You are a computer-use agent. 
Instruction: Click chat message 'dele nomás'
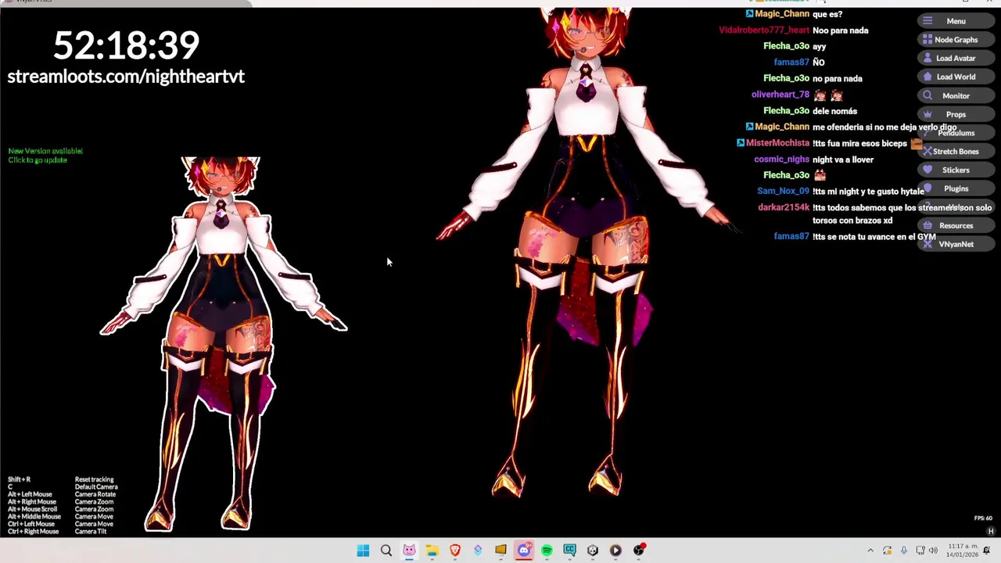tap(834, 111)
